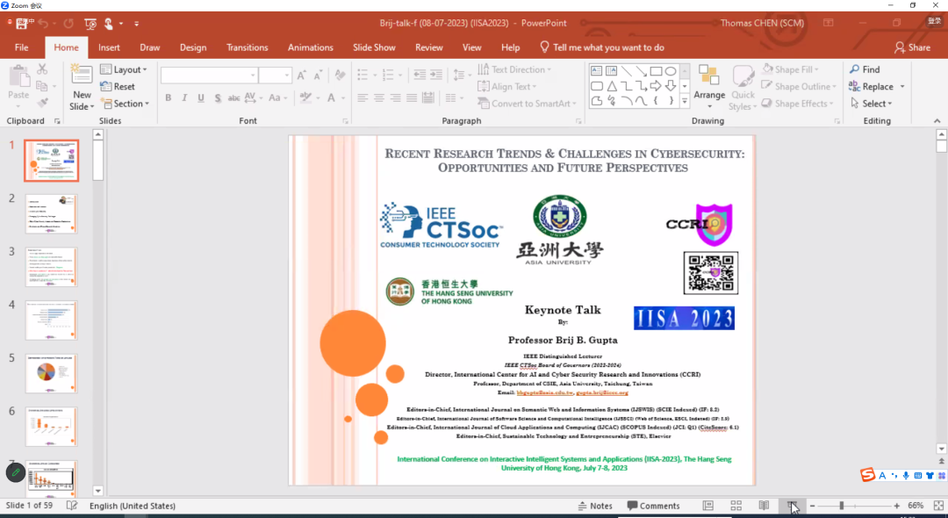This screenshot has height=518, width=948.
Task: Toggle Underline formatting
Action: point(201,98)
